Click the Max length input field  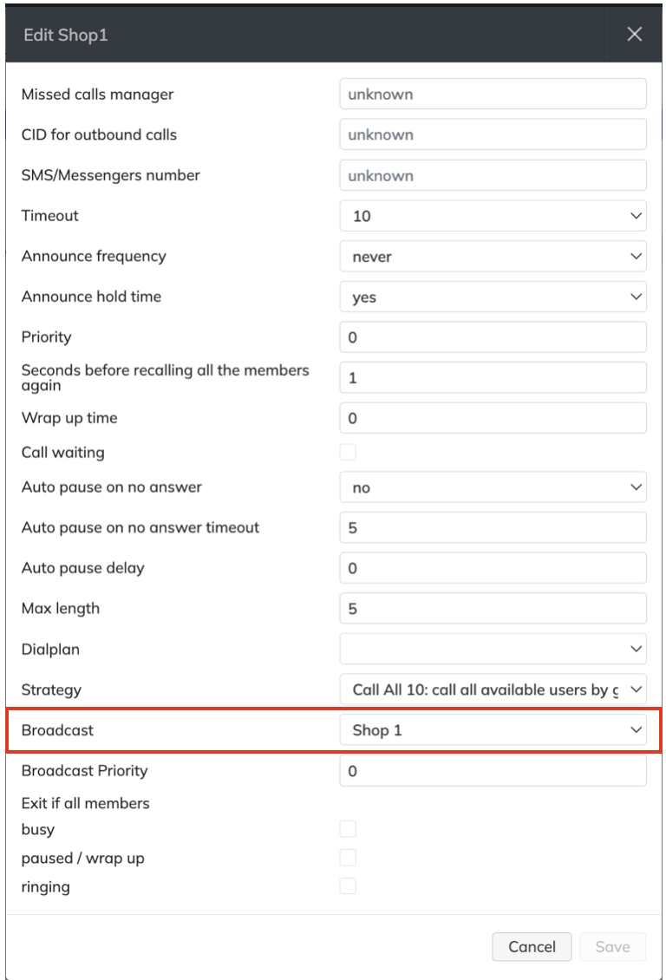[x=493, y=609]
